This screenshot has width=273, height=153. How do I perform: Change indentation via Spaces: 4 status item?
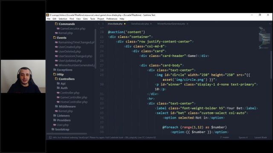click(243, 137)
